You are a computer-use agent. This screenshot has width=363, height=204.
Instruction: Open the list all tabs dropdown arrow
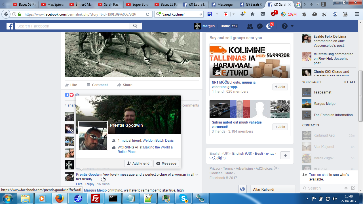coord(318,4)
